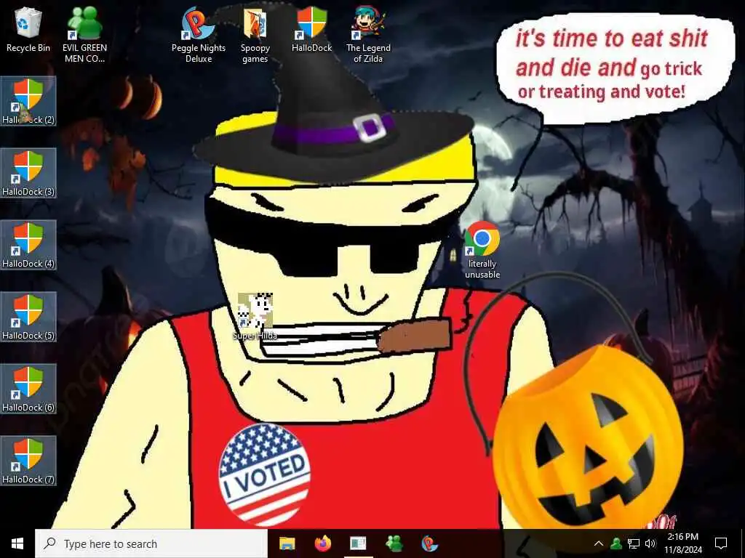The width and height of the screenshot is (745, 558).
Task: Show hidden system tray icons
Action: click(599, 543)
